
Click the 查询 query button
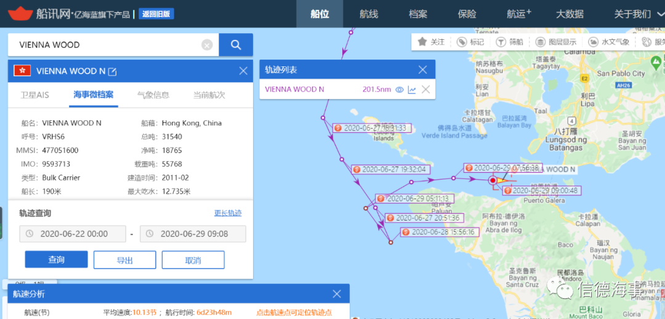point(56,260)
